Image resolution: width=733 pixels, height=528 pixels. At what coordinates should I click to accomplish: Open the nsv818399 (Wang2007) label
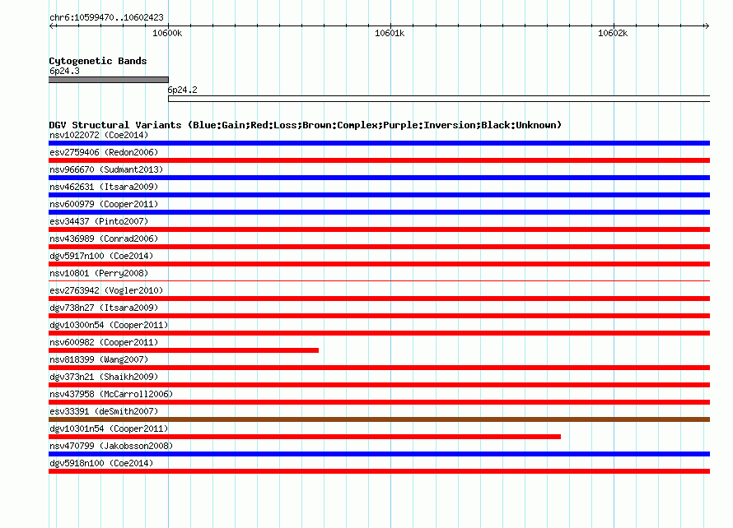[x=99, y=359]
